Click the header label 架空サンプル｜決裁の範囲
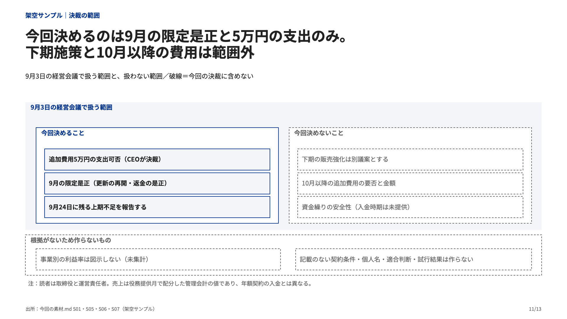 tap(62, 15)
